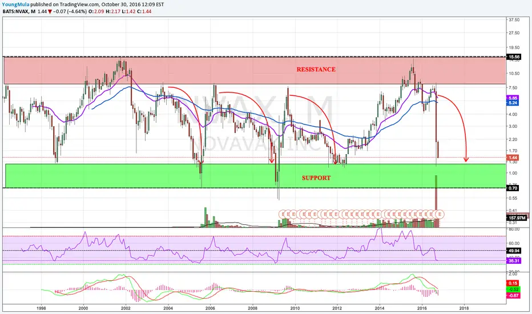Click the -0.07 (-4.64%) change value
Screen dimensions: 532x314
[x=70, y=11]
